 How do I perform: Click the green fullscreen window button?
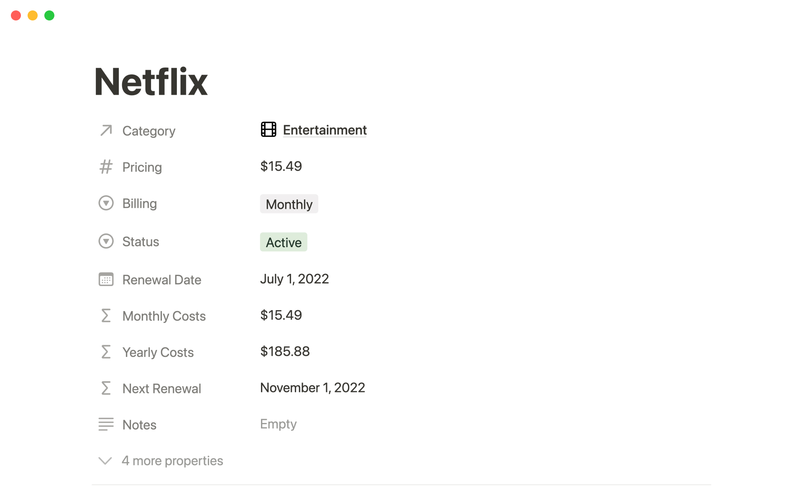(x=49, y=15)
